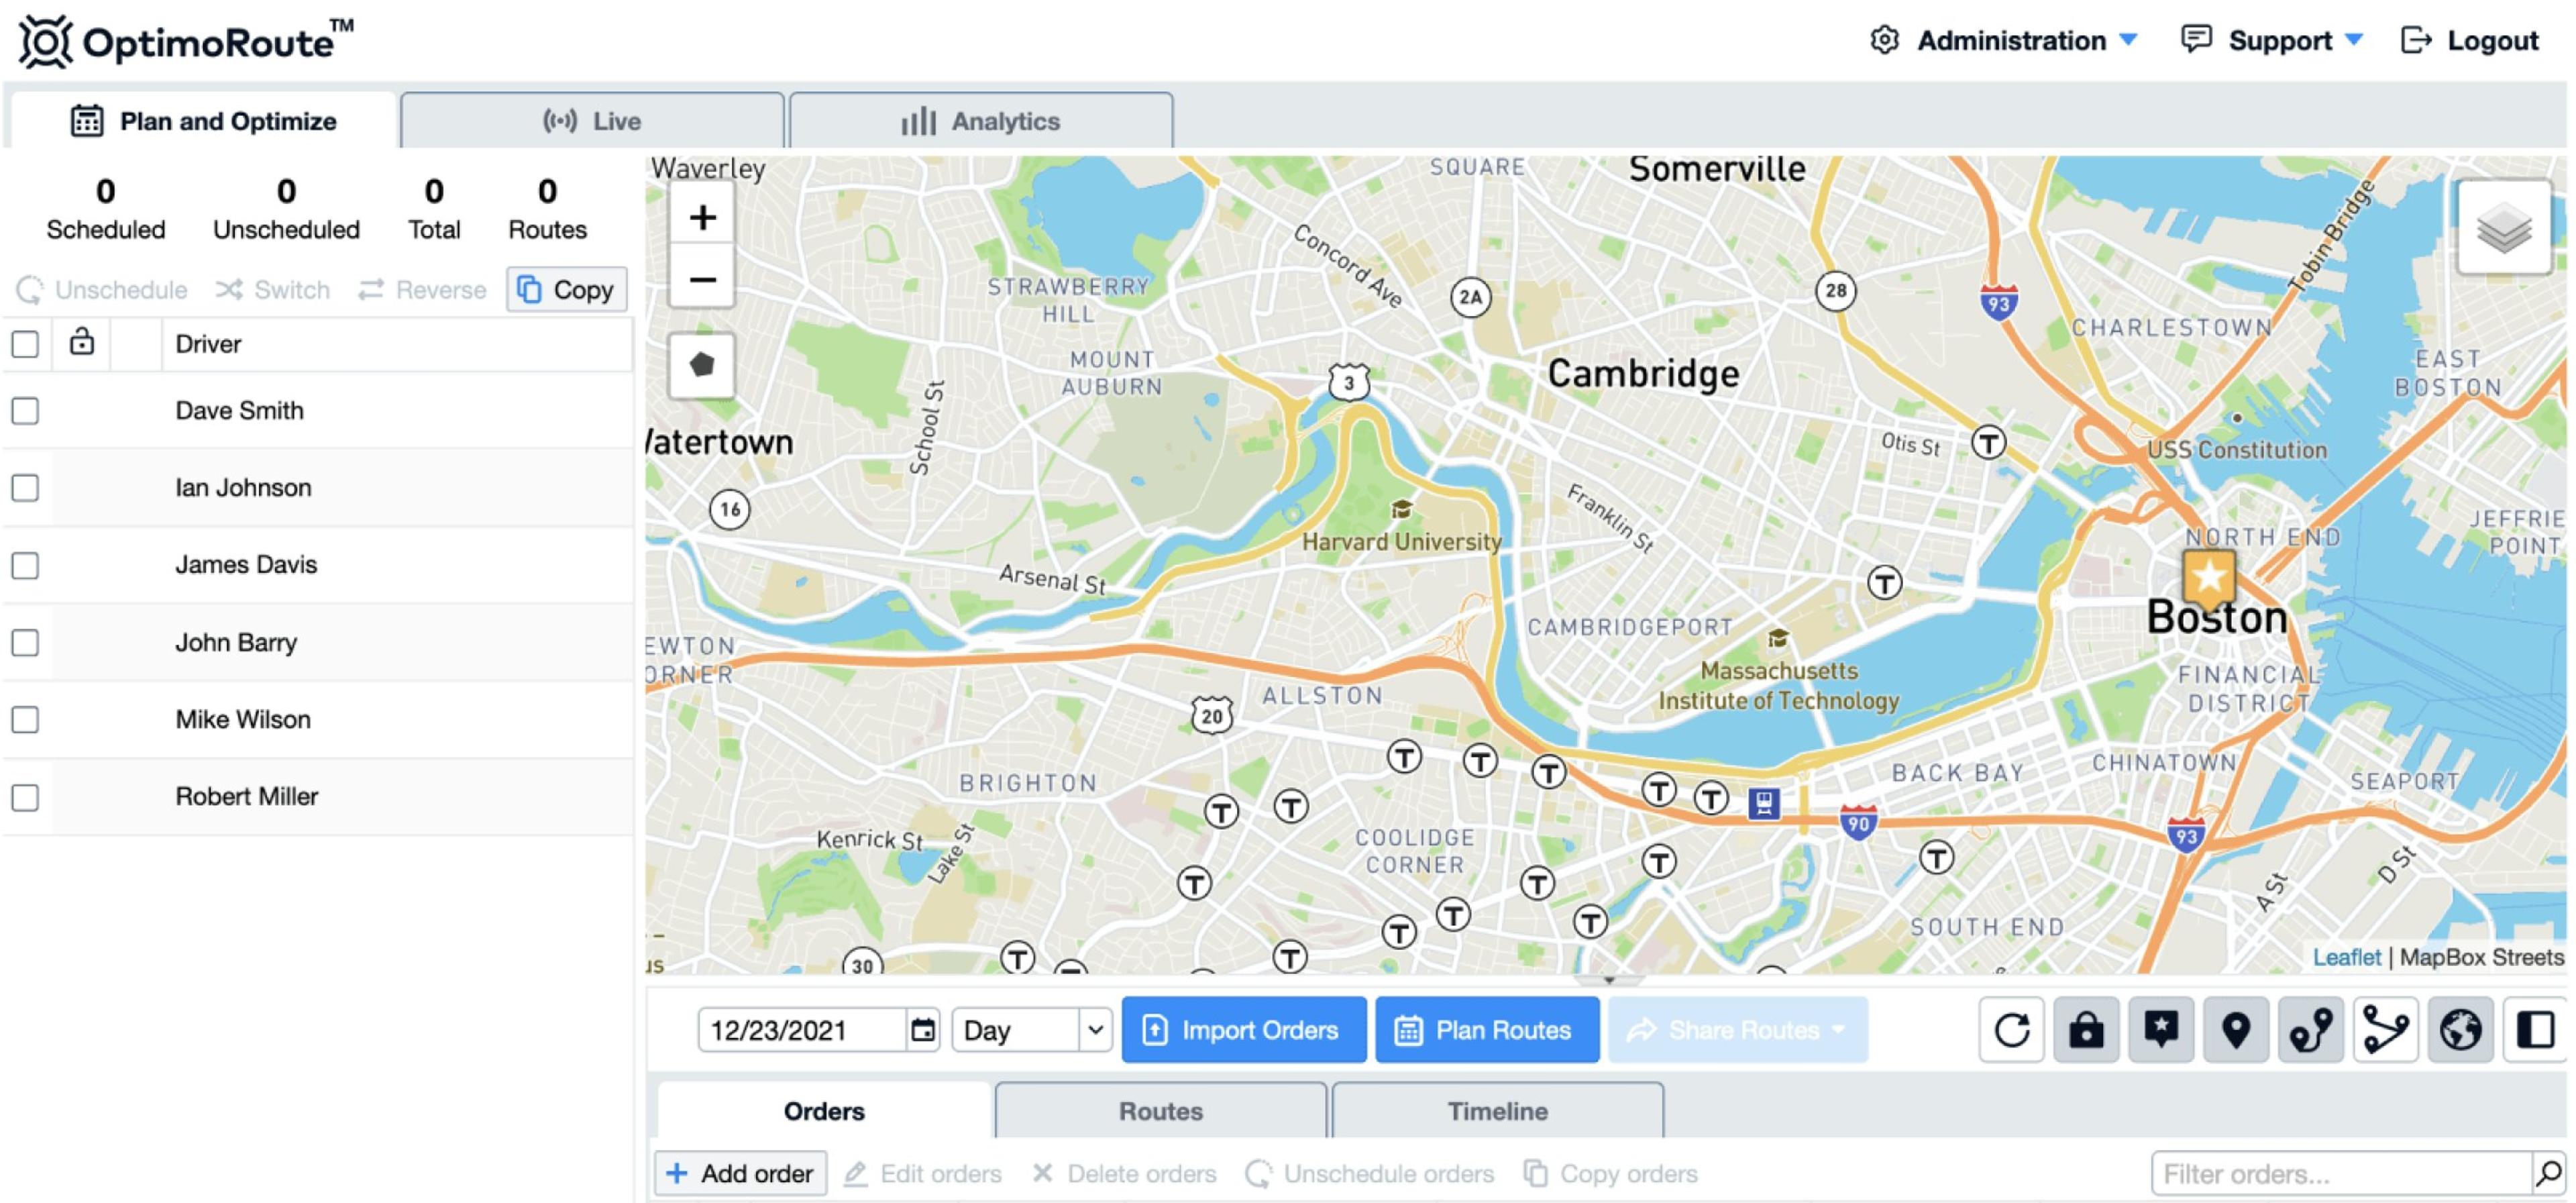Click the refresh icon in the bottom toolbar
2576x1203 pixels.
click(x=2011, y=1030)
